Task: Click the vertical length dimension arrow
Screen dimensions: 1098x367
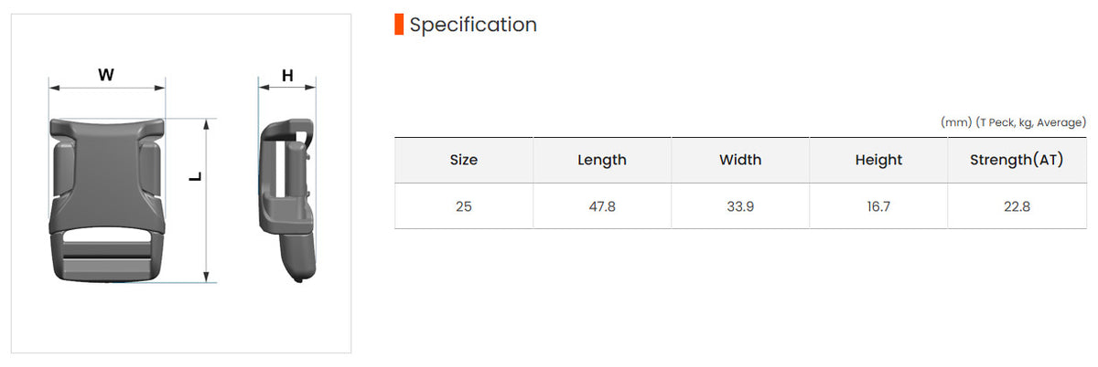Action: [x=208, y=200]
